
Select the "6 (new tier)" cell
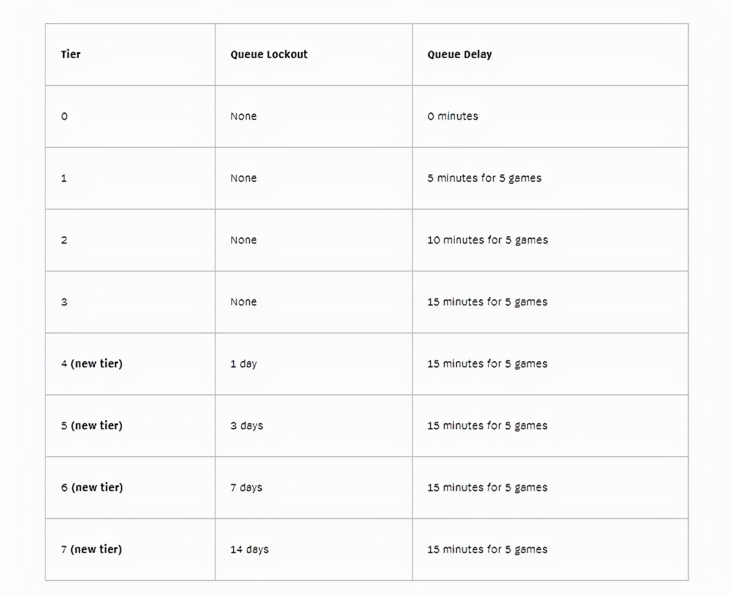click(x=92, y=488)
